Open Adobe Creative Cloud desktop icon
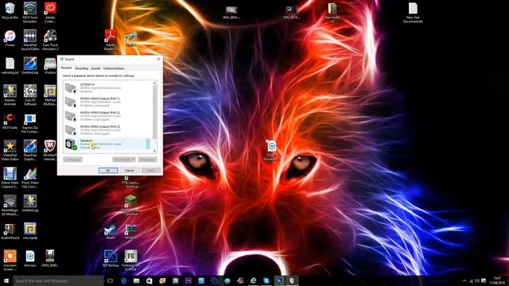 pyautogui.click(x=50, y=13)
